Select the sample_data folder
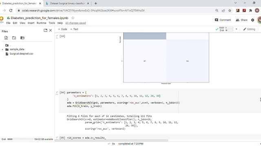 pyautogui.click(x=17, y=49)
